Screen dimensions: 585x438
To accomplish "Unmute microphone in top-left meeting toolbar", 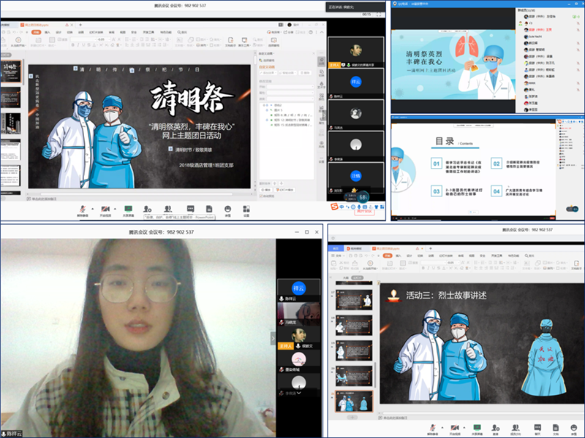I will click(x=82, y=210).
